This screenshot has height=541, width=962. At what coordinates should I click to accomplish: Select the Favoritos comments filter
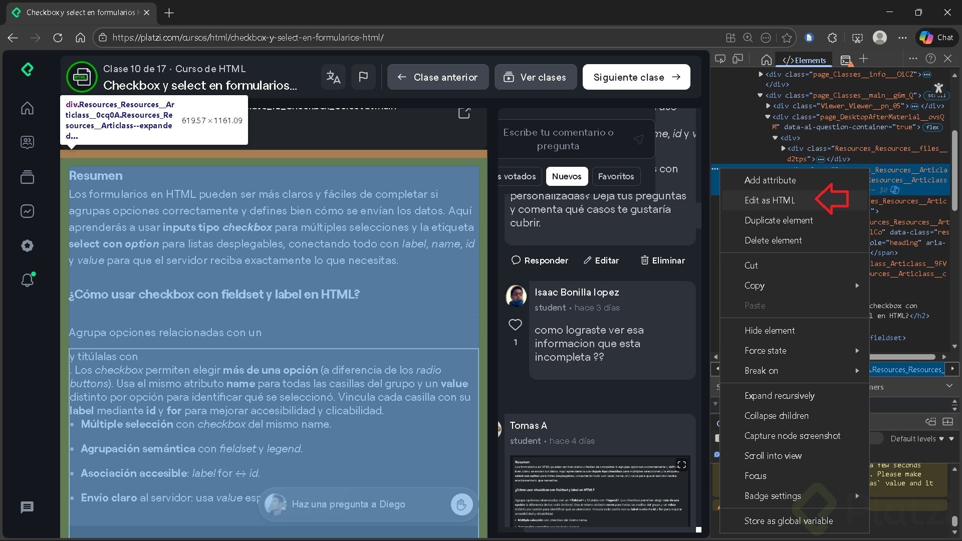[x=616, y=176]
